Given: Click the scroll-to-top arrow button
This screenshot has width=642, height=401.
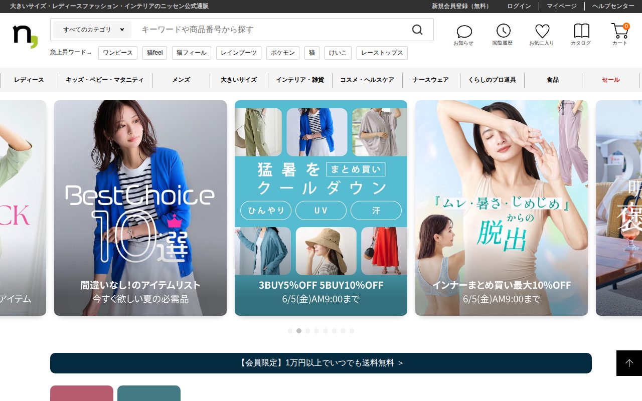Looking at the screenshot, I should (x=629, y=363).
